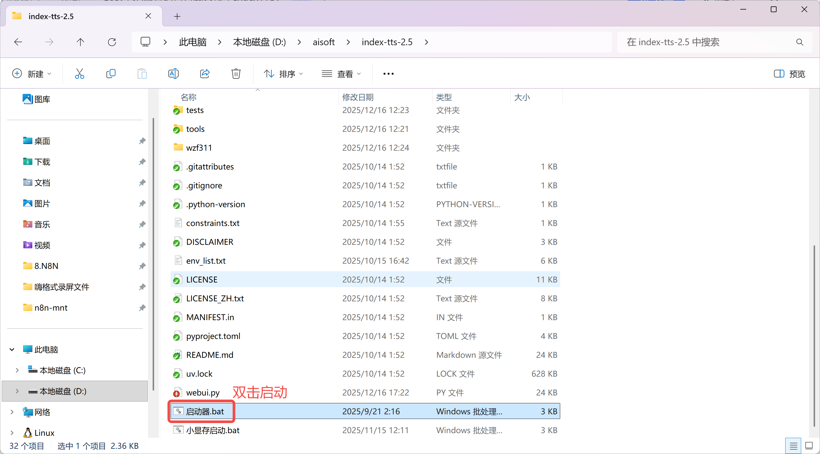Add a new tab with plus button

[177, 16]
